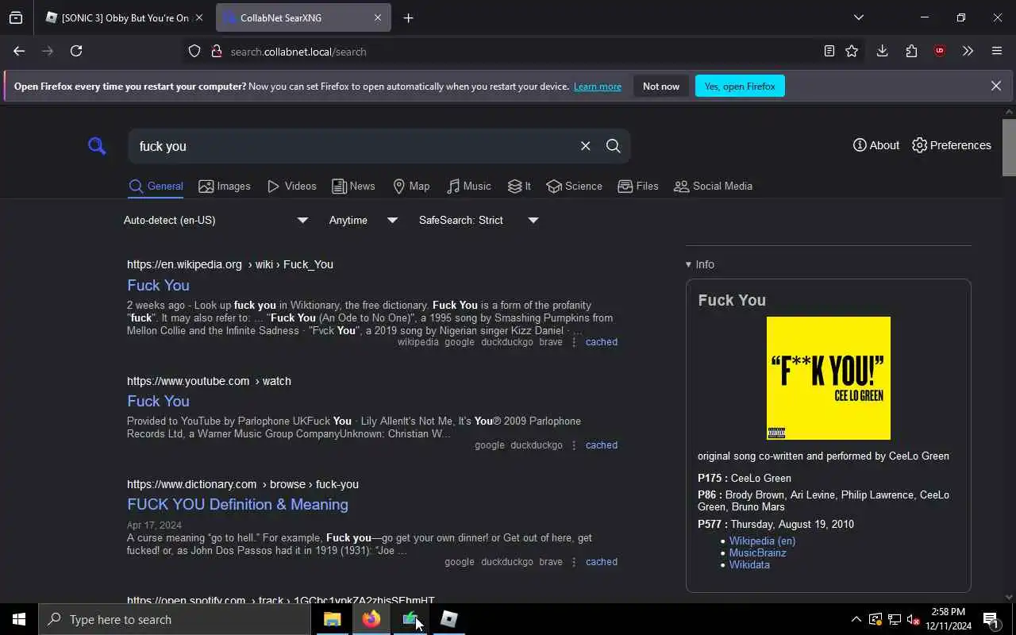This screenshot has height=635, width=1016.
Task: Open Wikidata link in infobox
Action: (749, 564)
